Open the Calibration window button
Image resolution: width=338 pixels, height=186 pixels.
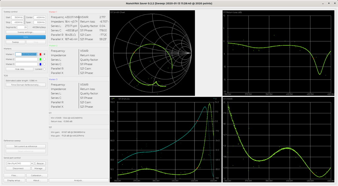coord(37,175)
